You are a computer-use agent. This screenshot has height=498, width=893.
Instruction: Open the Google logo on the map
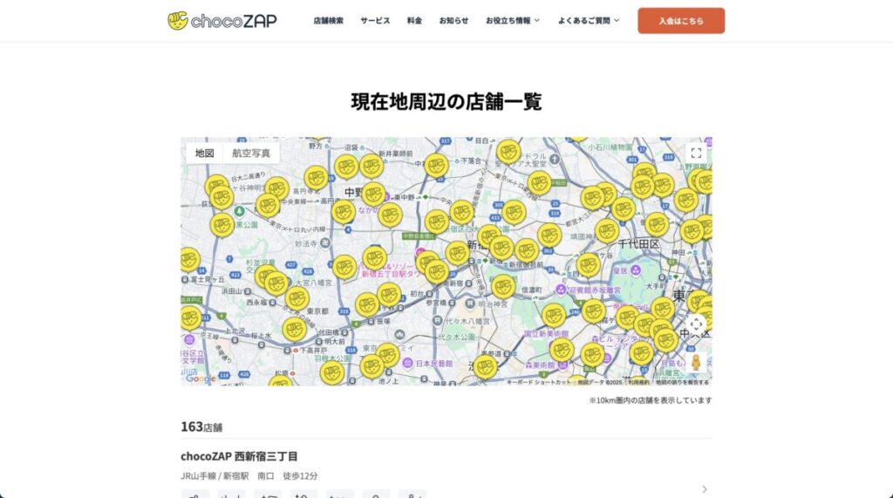click(201, 379)
